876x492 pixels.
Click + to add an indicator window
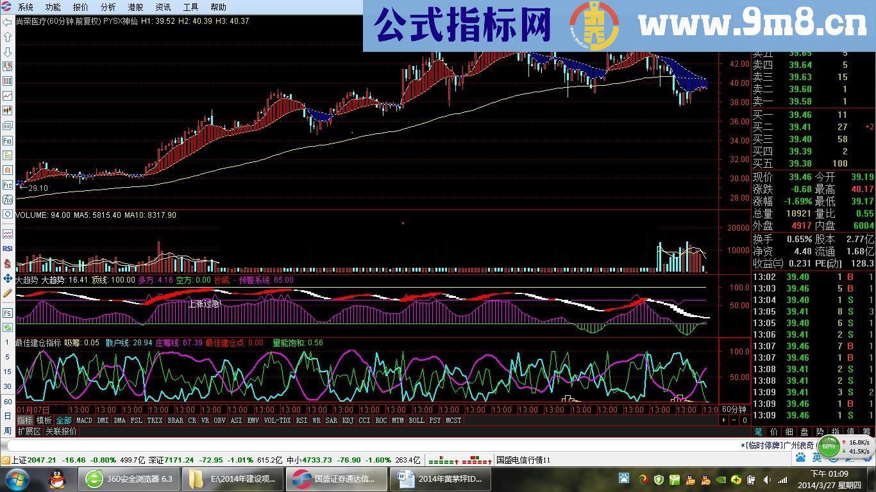pyautogui.click(x=723, y=420)
